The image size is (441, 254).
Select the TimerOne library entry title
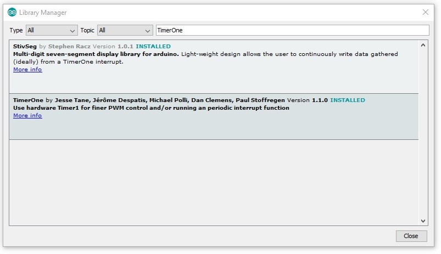click(28, 100)
